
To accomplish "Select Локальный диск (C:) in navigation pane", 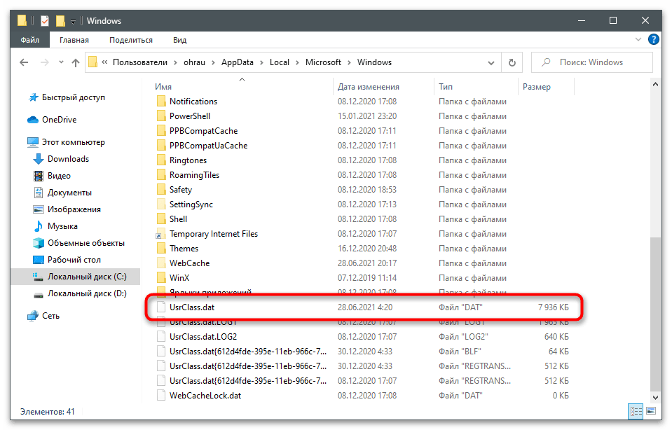I will [76, 277].
